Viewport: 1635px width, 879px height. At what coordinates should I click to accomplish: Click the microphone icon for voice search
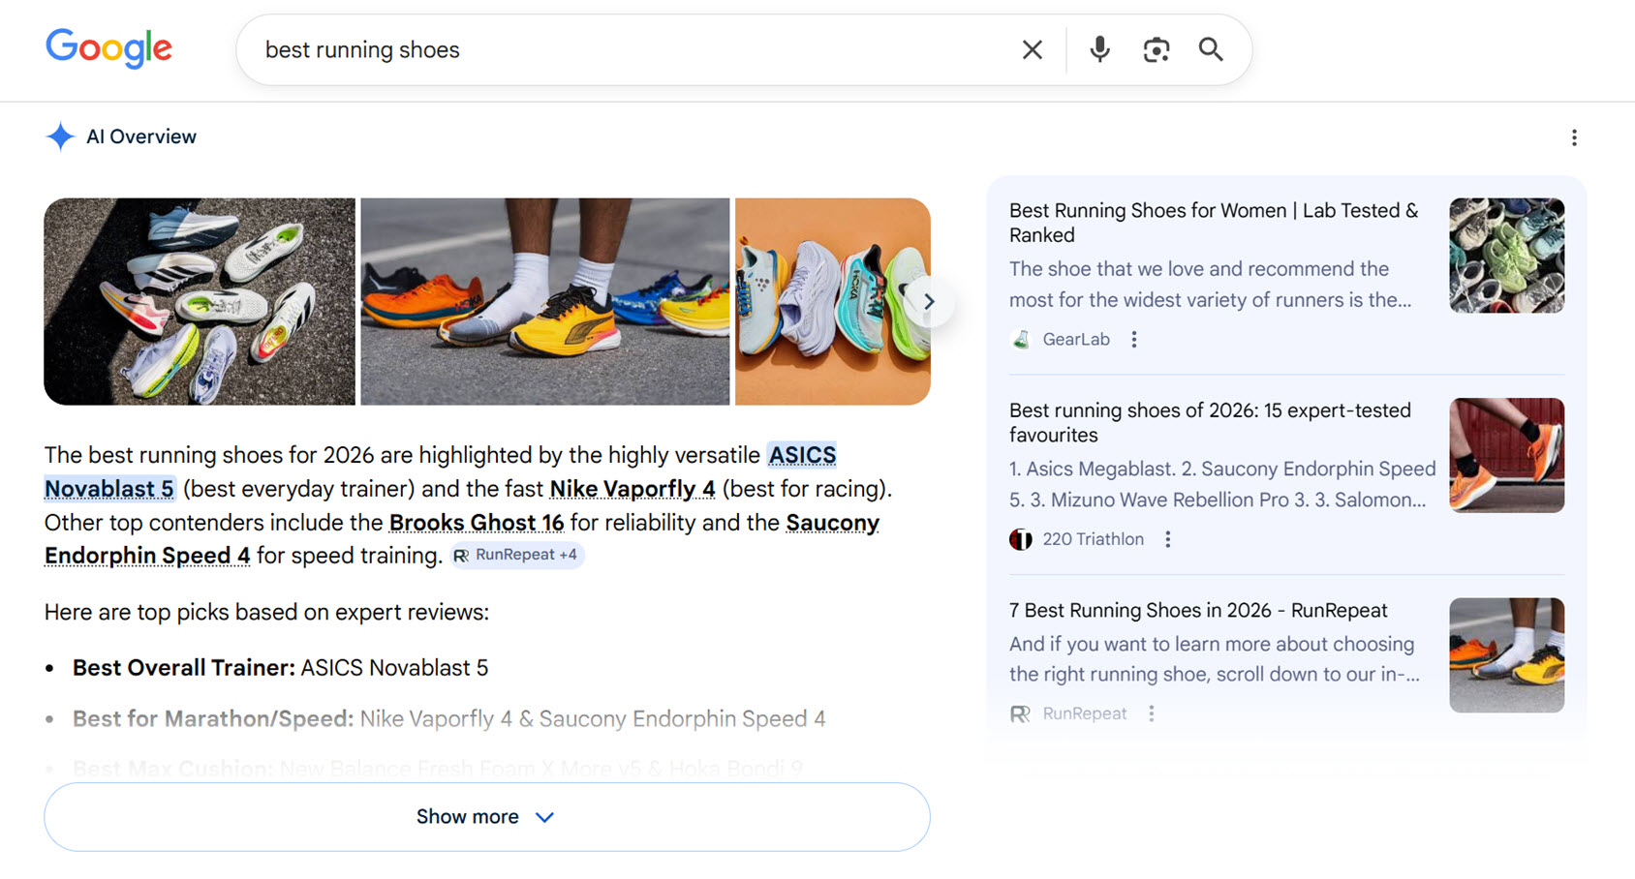[1099, 49]
